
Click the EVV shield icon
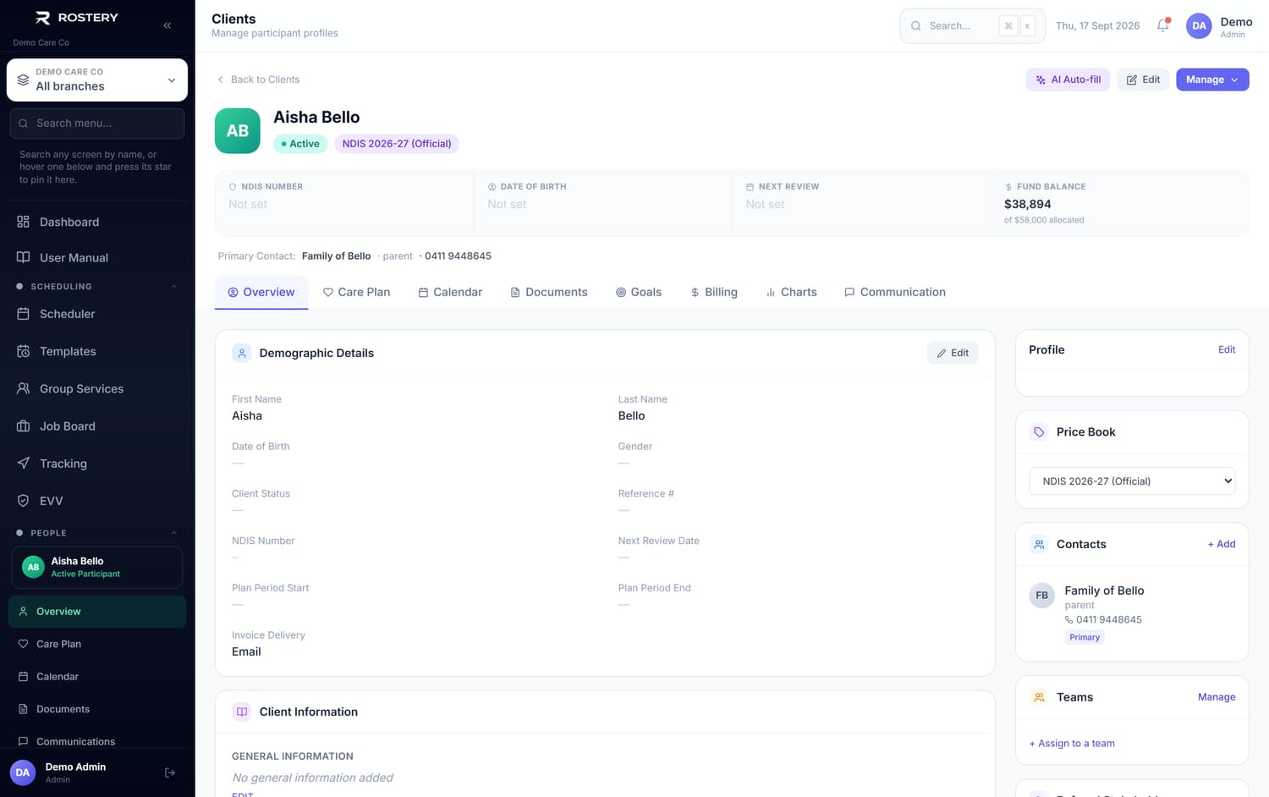(x=24, y=500)
